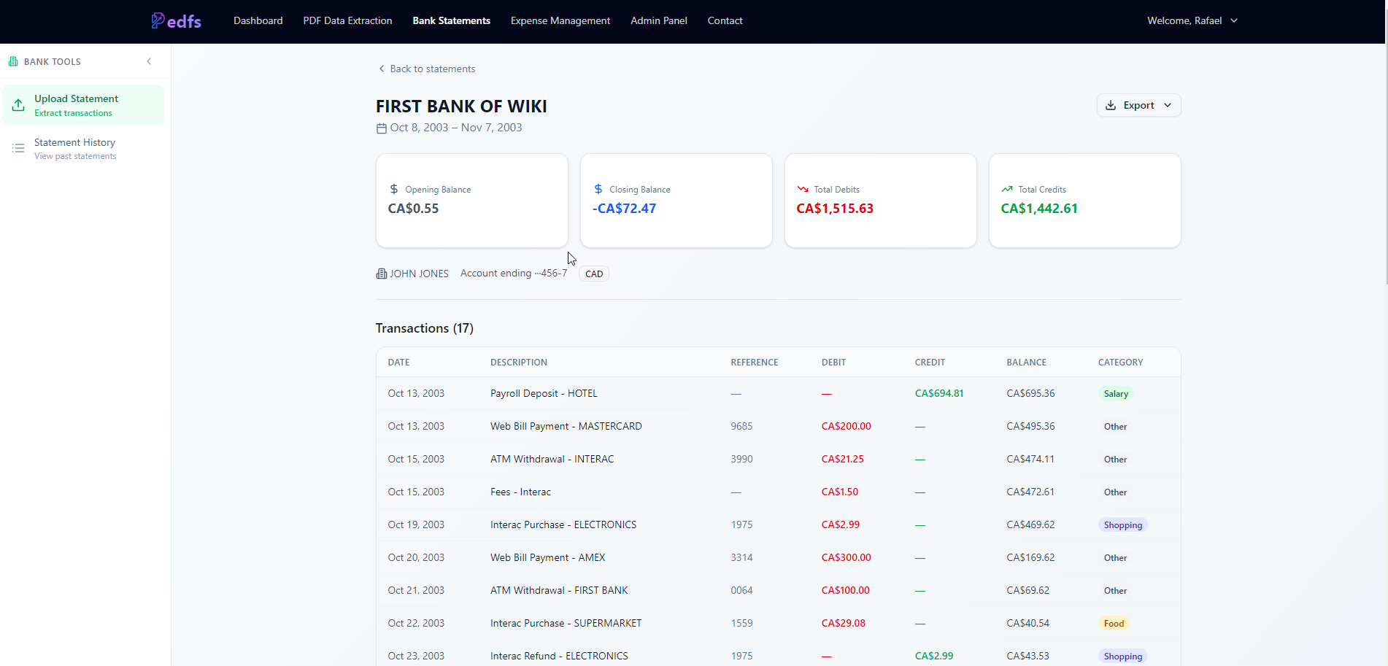Click the calendar icon beside statement dates
The image size is (1388, 666).
pos(381,128)
